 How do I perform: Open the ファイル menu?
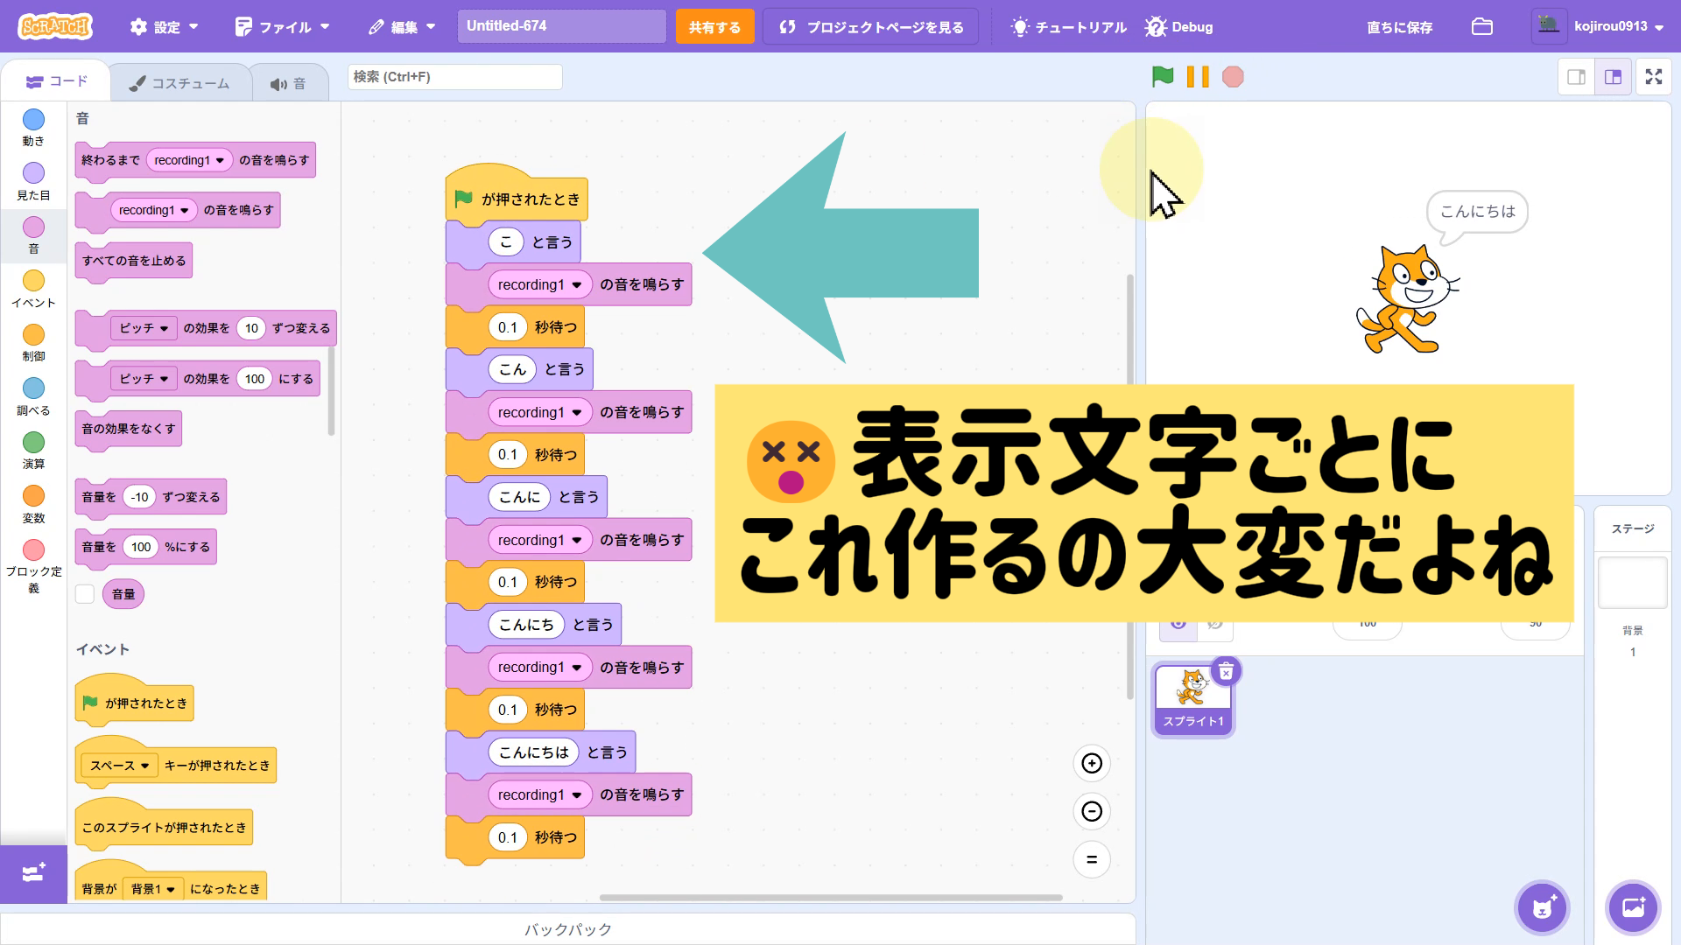pos(282,27)
